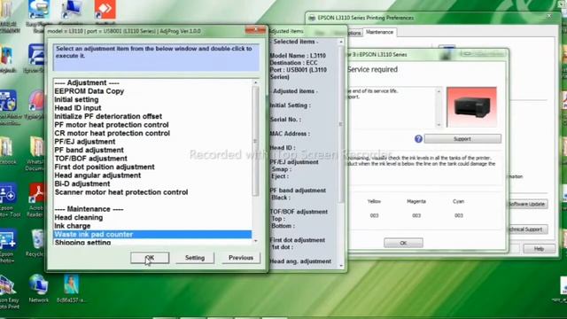Select Scanner motor heat protection control
This screenshot has width=567, height=319.
click(121, 192)
